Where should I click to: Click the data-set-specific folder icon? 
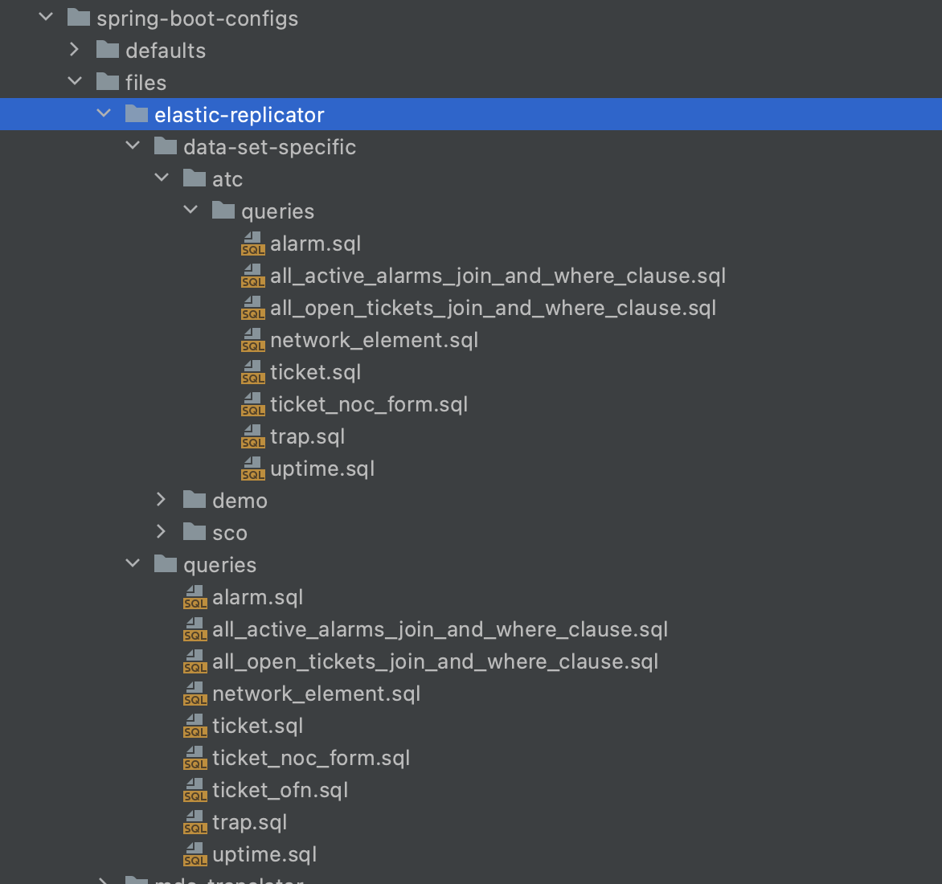point(166,147)
